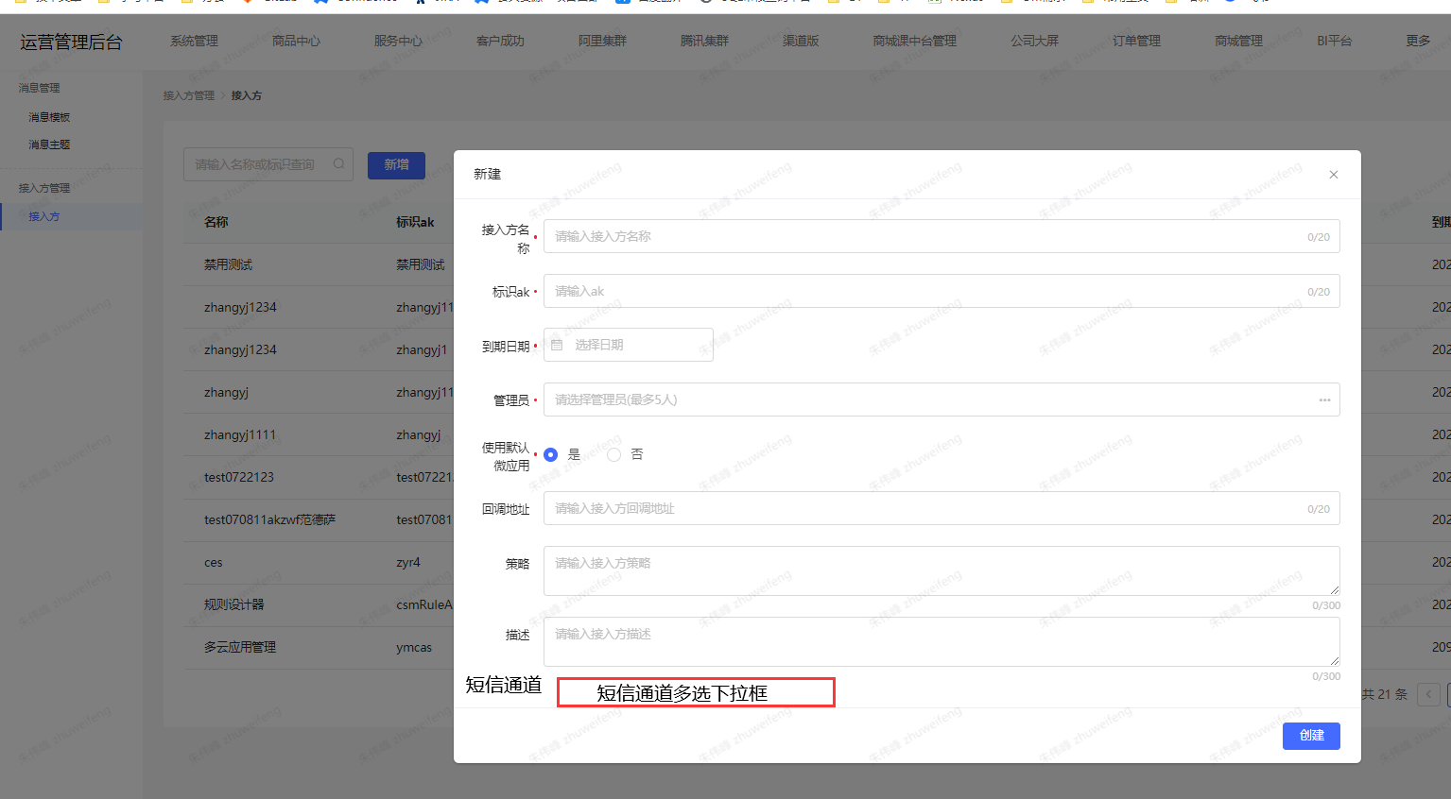Open the 阿里集群 top menu
The image size is (1451, 799).
[x=602, y=41]
